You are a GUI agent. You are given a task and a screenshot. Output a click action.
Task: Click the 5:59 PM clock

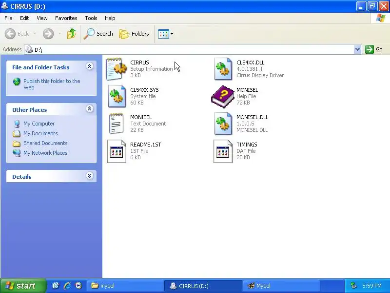[x=372, y=286]
